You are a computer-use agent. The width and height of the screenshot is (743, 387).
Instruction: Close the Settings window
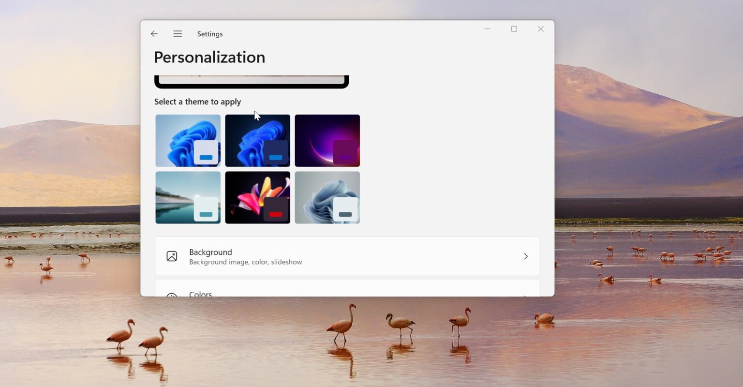540,29
